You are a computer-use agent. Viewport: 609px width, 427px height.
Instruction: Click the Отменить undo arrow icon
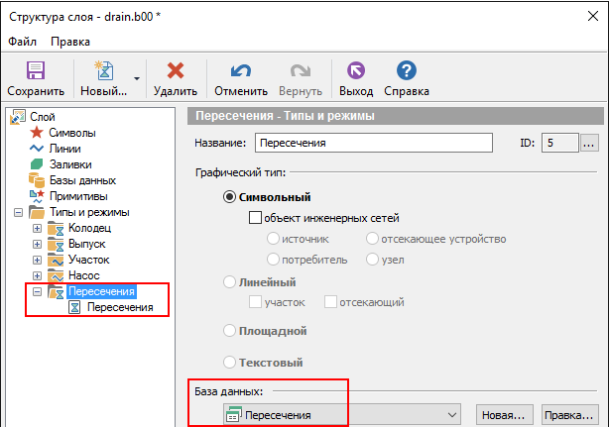coord(241,72)
